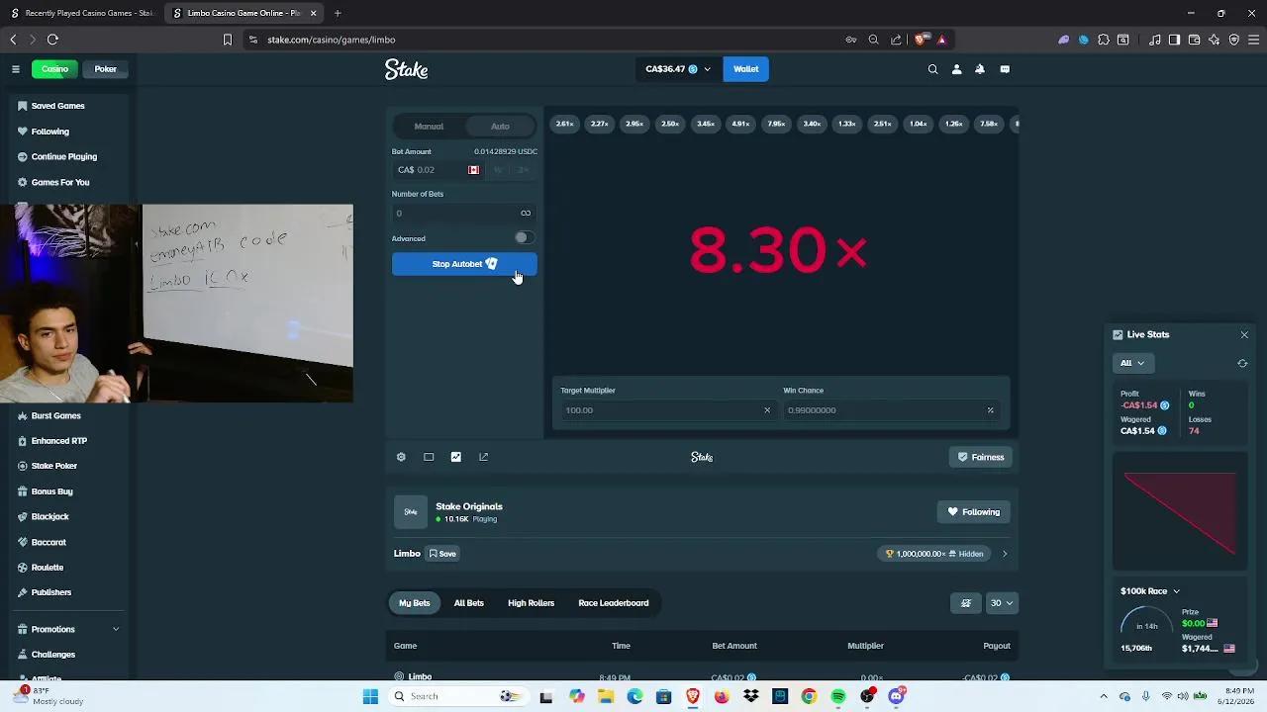The image size is (1267, 712).
Task: Open the balance currency dropdown
Action: point(678,69)
